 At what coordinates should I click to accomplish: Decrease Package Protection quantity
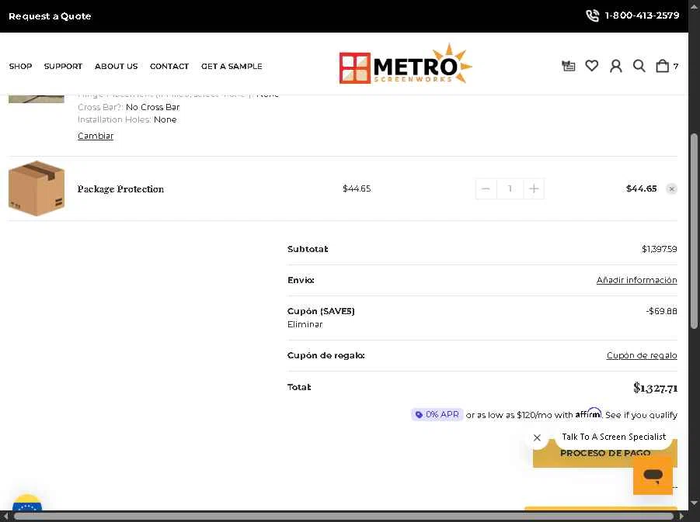(486, 188)
